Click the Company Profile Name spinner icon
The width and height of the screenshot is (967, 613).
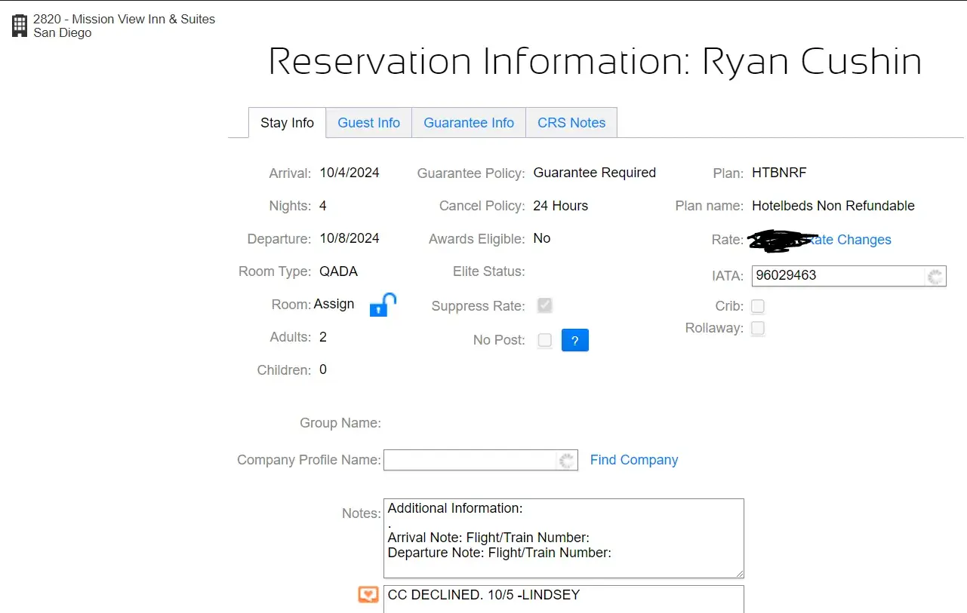(566, 461)
